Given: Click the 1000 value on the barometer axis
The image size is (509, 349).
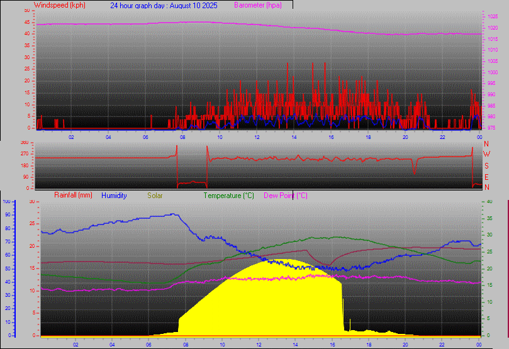Looking at the screenshot, I should [x=493, y=72].
